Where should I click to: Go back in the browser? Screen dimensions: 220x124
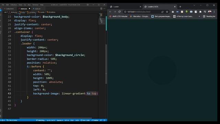(110, 12)
